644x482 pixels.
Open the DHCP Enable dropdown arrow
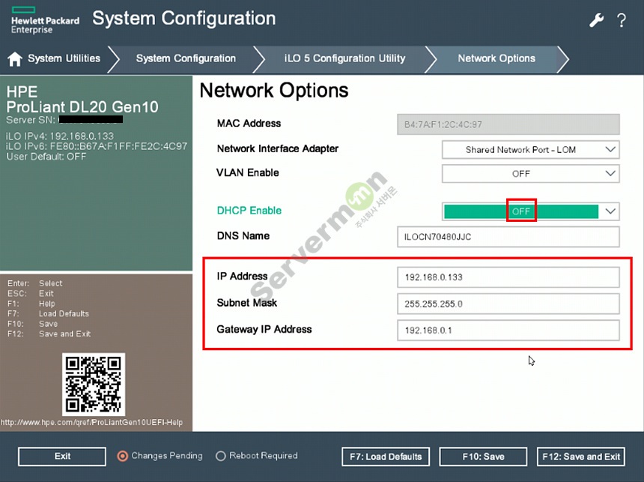pos(610,211)
